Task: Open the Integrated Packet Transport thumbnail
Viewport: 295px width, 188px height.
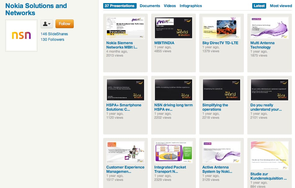Action: click(x=174, y=152)
